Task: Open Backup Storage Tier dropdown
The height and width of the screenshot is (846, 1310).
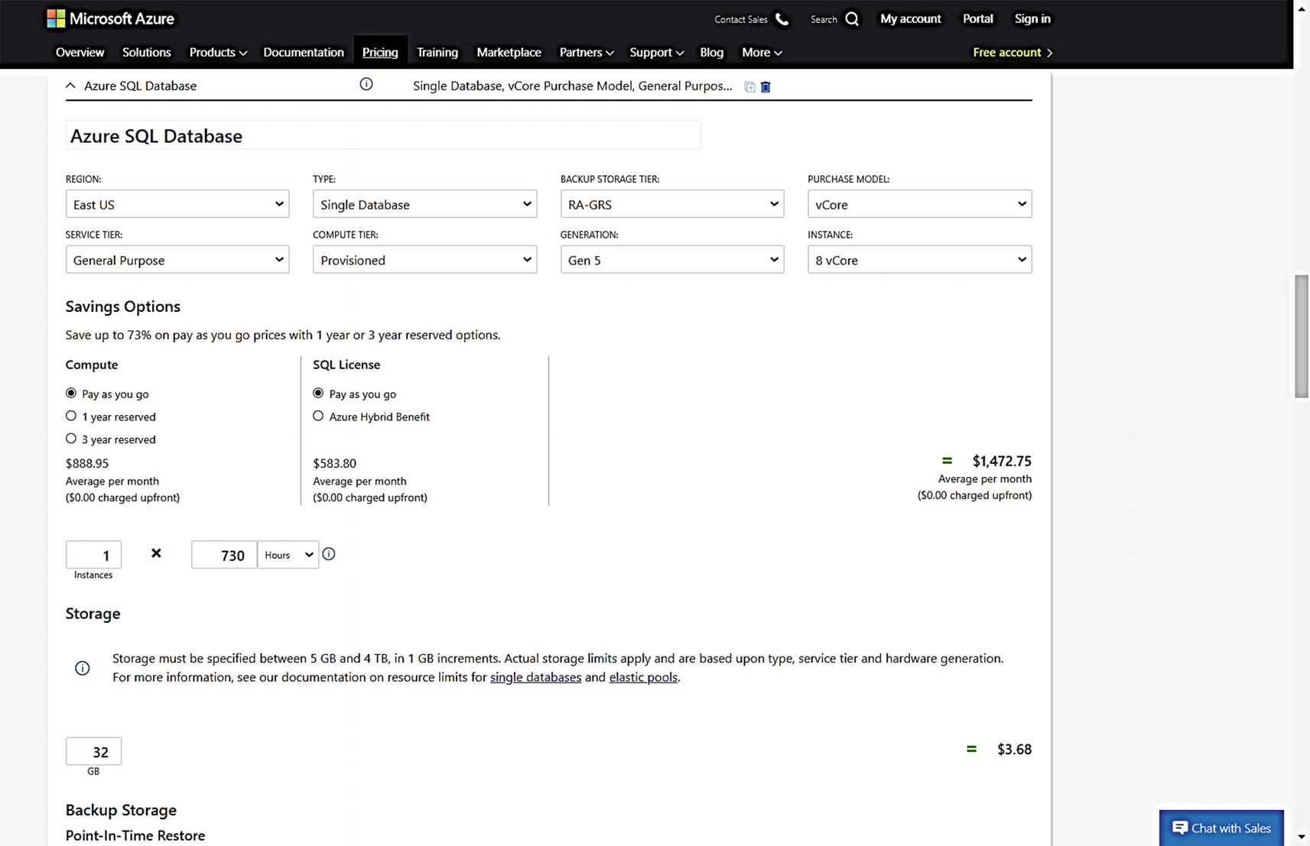Action: pos(672,204)
